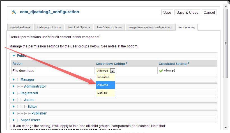Click the Select New Setting column header
Screen dimensions: 230x133
click(x=111, y=64)
